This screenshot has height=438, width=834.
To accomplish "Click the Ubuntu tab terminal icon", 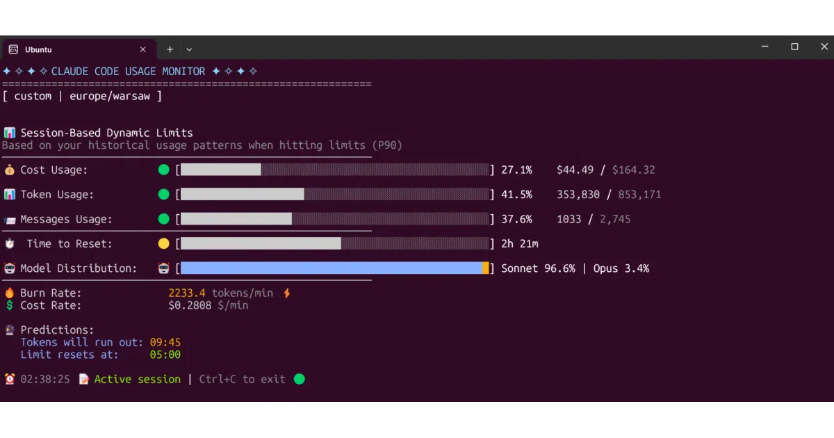I will 13,49.
